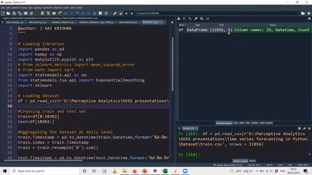Open the Run menu
Screen dimensions: 312x175
pyautogui.click(x=31, y=8)
